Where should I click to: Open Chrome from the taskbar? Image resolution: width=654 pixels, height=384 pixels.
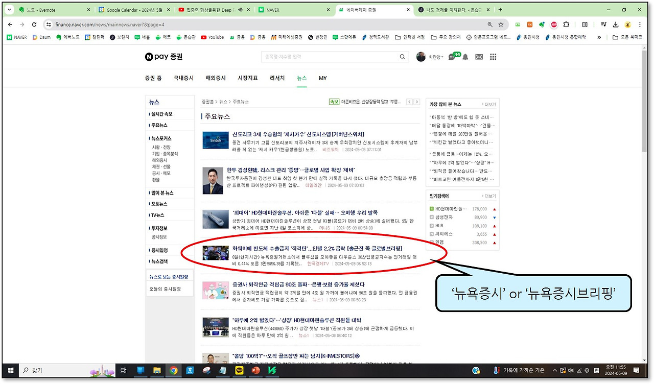tap(174, 370)
